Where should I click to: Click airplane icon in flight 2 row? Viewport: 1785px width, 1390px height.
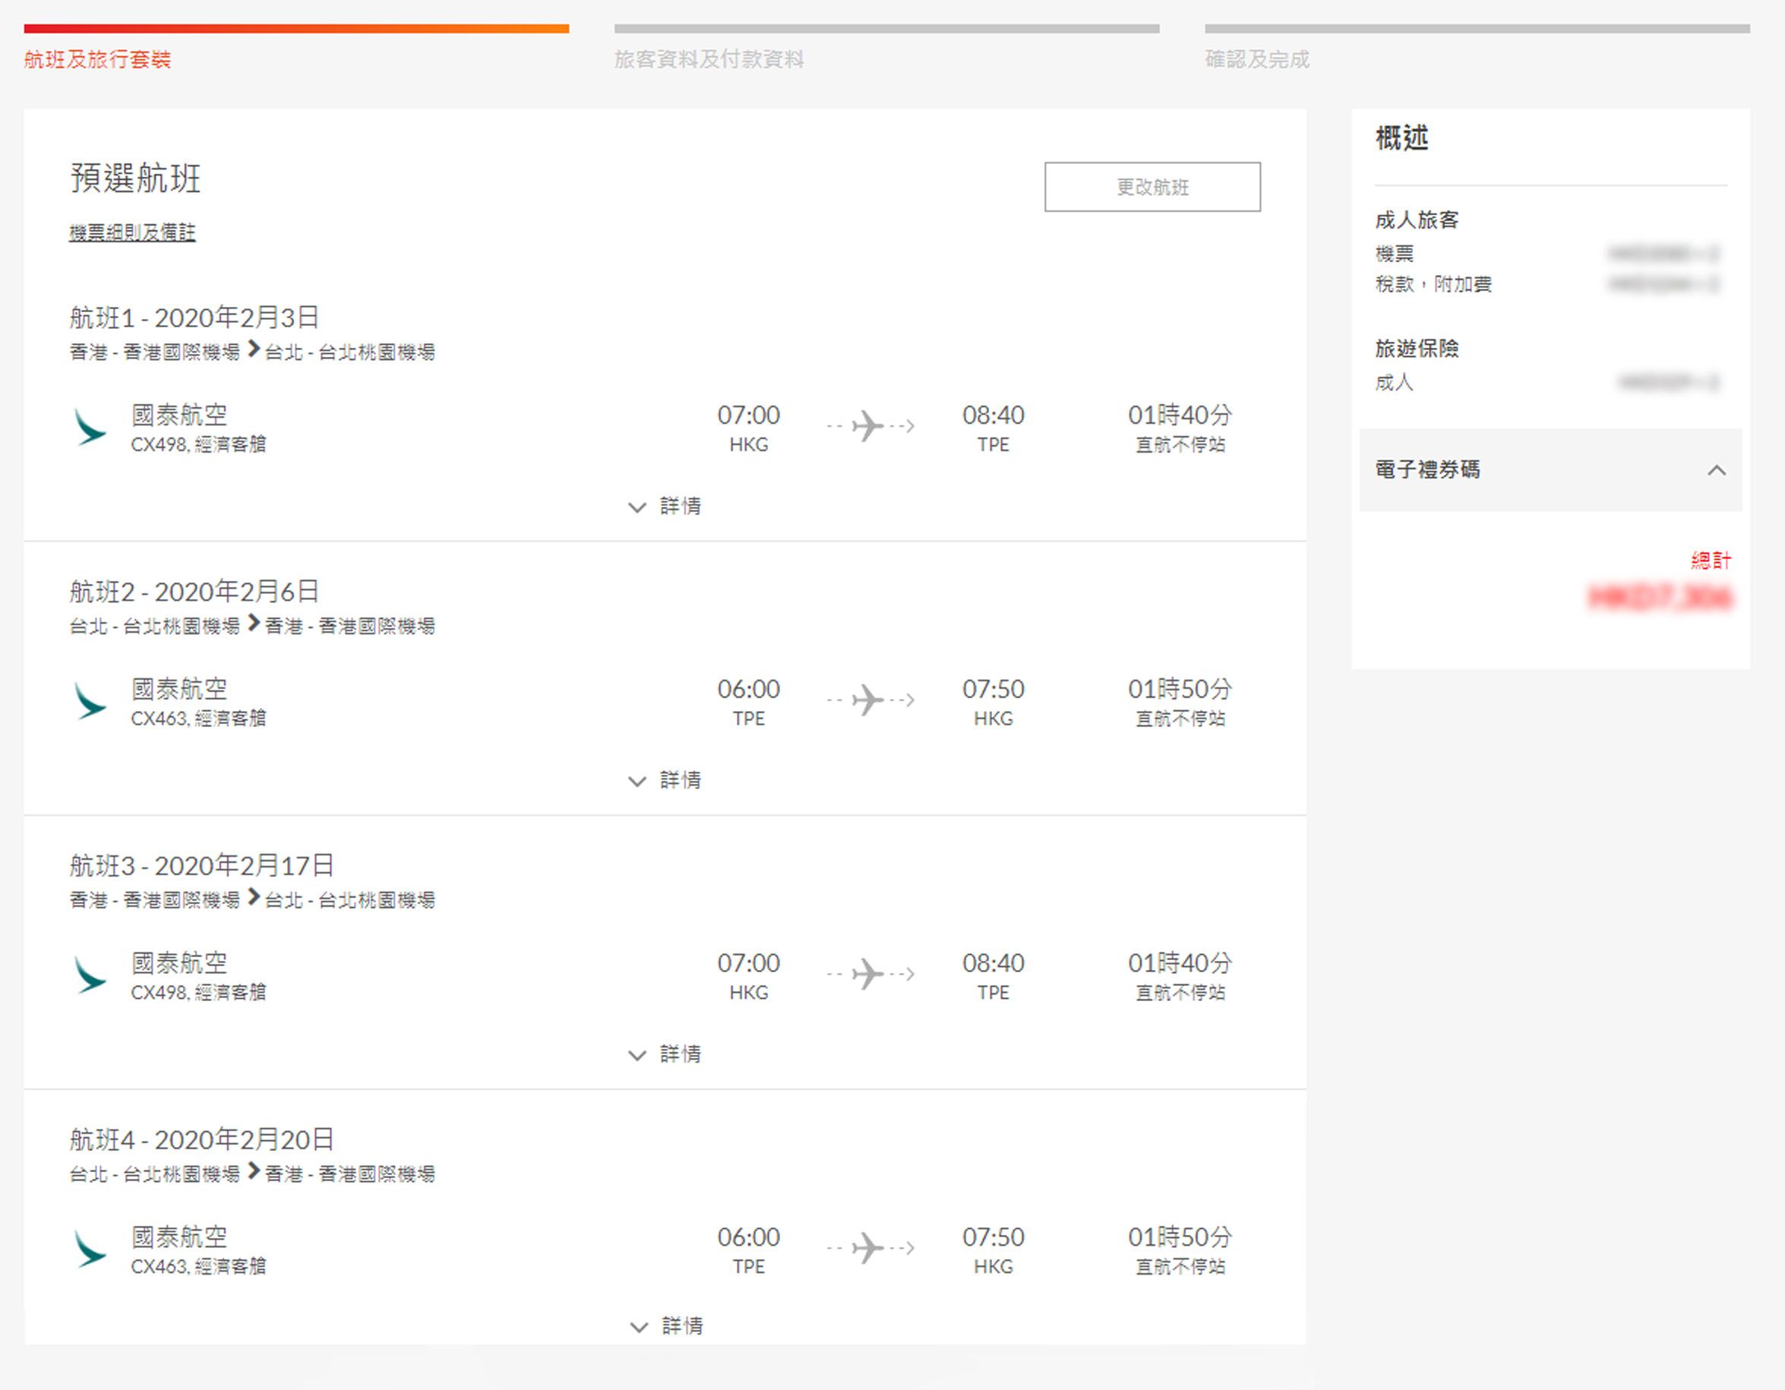[x=869, y=700]
